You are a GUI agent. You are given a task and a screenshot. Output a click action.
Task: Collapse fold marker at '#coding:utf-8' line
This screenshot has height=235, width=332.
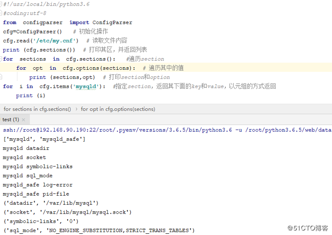(1, 13)
